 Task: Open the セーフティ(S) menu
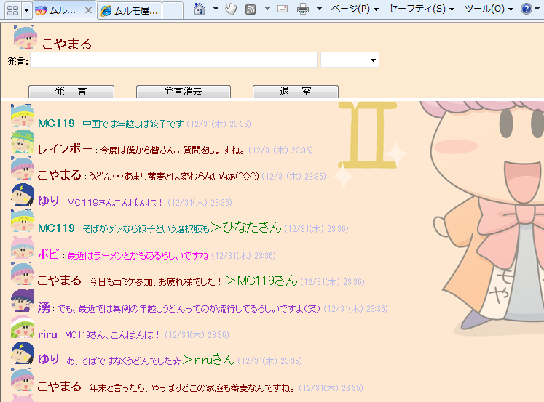coord(422,9)
